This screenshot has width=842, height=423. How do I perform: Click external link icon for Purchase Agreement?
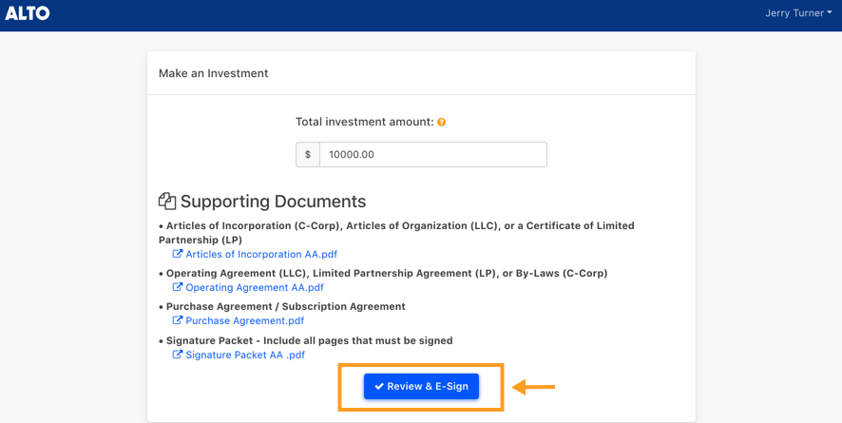coord(177,320)
